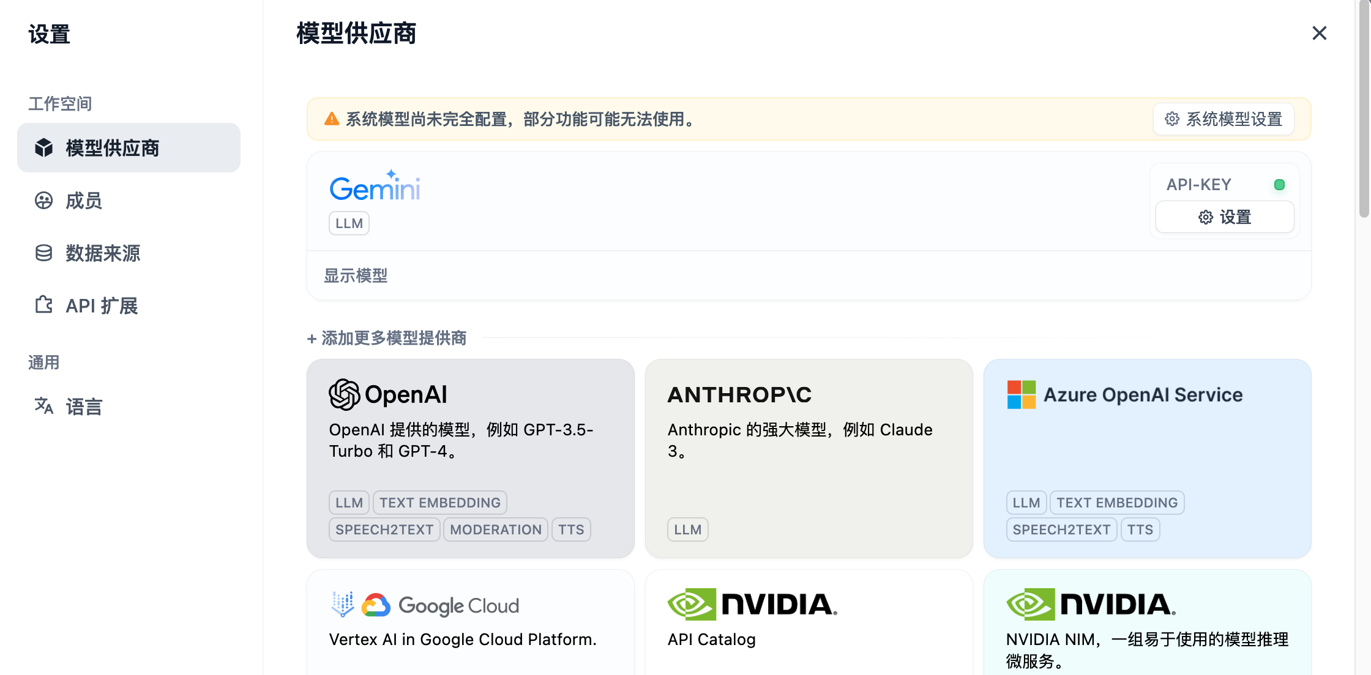Click the translate icon beside 语言
The width and height of the screenshot is (1371, 675).
point(44,406)
